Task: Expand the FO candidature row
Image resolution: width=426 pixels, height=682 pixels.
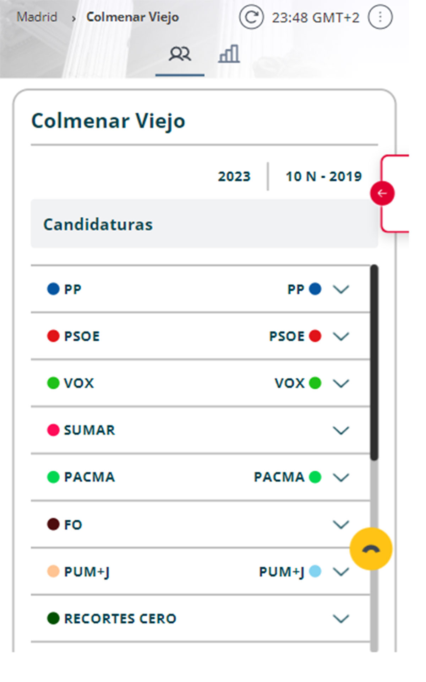Action: point(341,524)
